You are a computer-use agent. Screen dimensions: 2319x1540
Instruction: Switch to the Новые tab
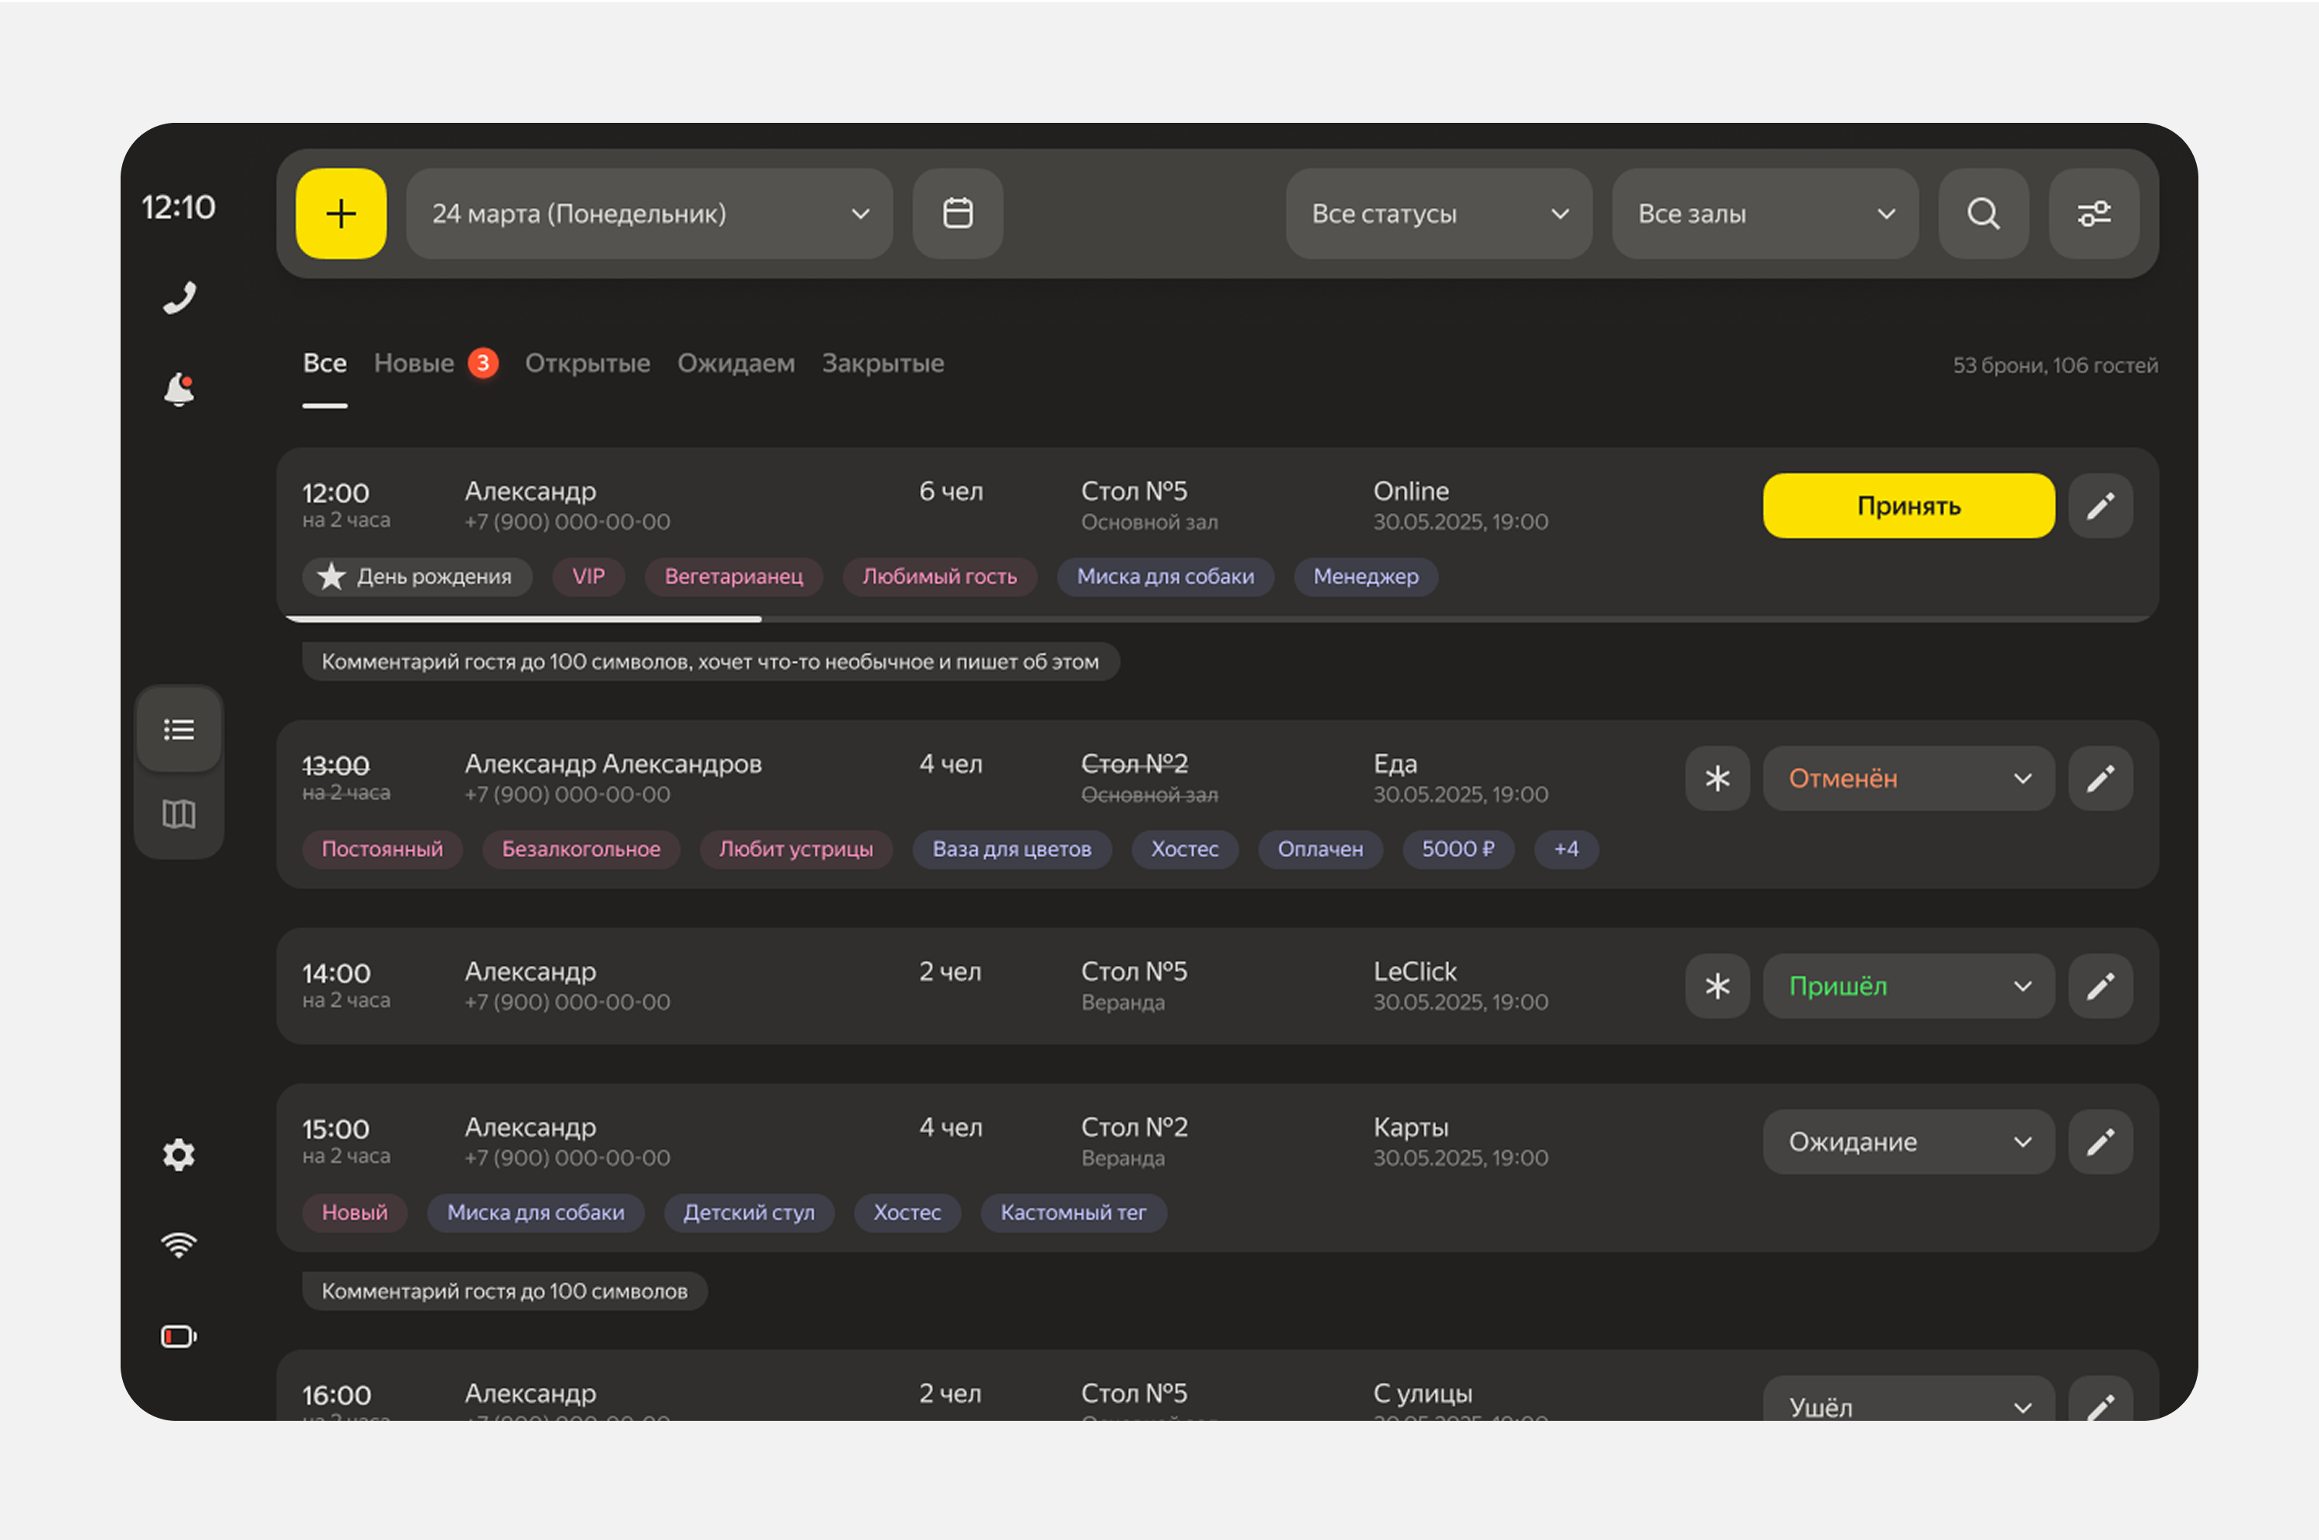coord(414,363)
